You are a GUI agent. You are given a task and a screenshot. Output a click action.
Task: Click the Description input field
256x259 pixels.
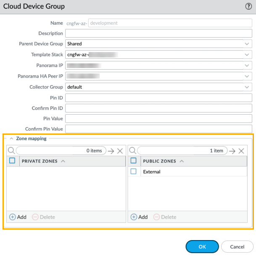[x=158, y=33]
